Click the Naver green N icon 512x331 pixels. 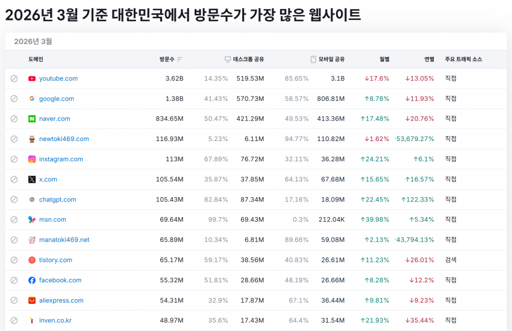click(32, 119)
